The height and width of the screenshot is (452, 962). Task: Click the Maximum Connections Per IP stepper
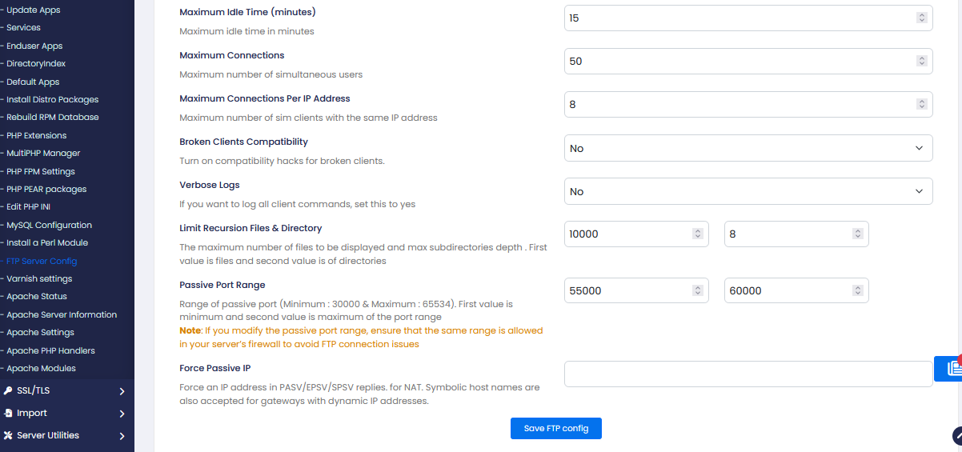[x=921, y=104]
